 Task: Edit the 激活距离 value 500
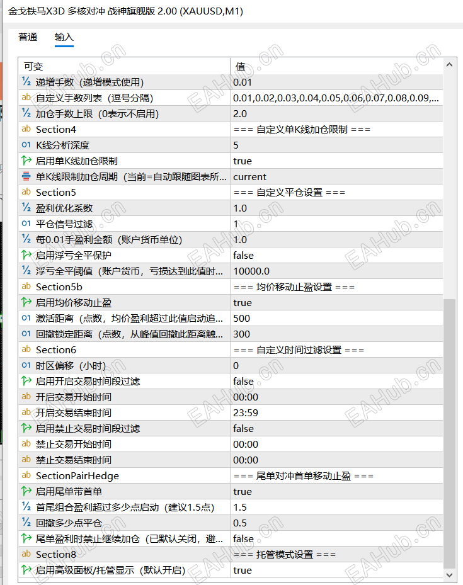(x=336, y=318)
